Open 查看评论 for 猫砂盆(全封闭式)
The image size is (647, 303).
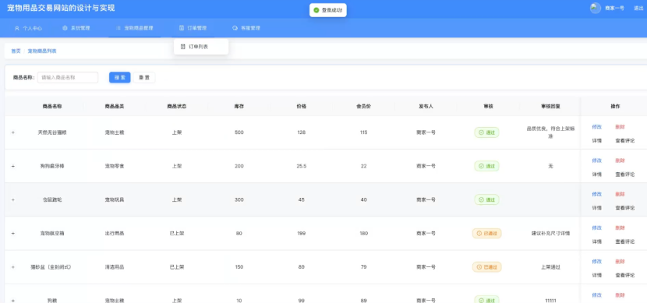pyautogui.click(x=624, y=275)
